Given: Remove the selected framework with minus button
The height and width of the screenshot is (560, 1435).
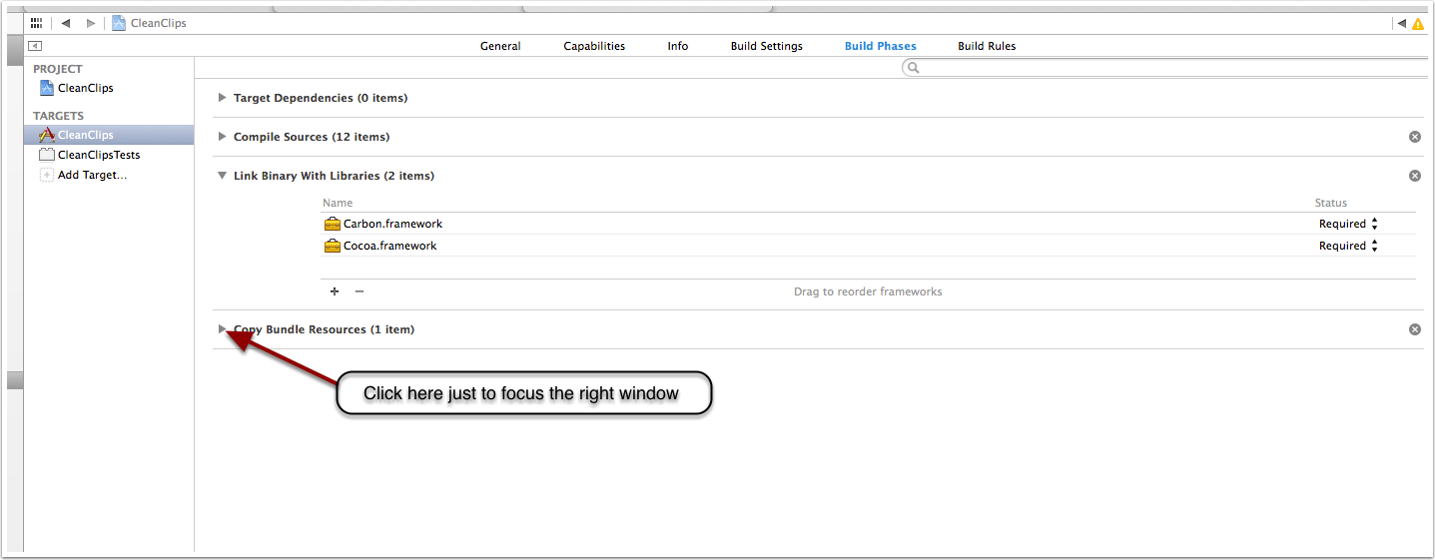Looking at the screenshot, I should point(359,291).
